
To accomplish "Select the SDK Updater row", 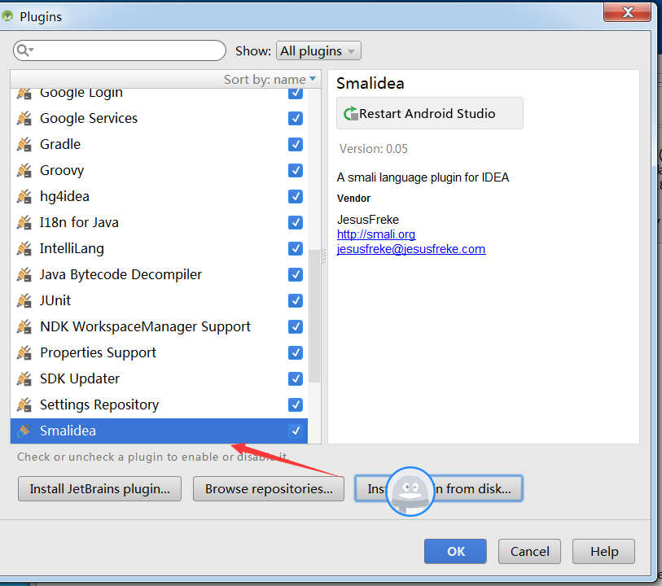I will point(159,378).
